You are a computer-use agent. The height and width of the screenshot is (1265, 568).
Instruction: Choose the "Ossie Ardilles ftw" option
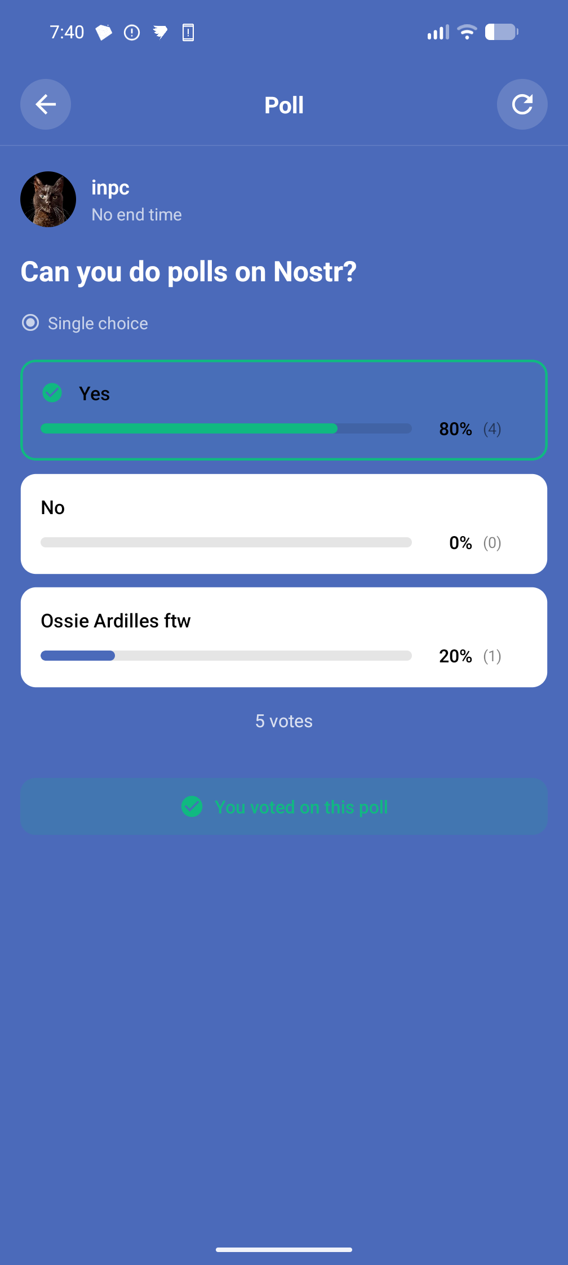pyautogui.click(x=283, y=637)
